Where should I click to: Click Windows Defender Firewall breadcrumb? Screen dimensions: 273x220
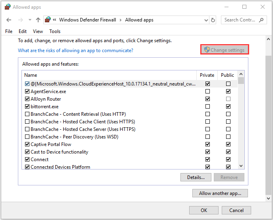tap(87, 20)
